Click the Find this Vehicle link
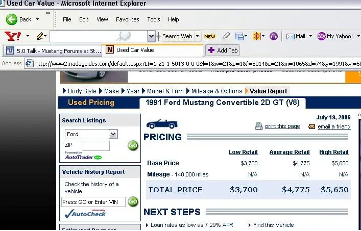This screenshot has height=231, width=361. pos(274,225)
